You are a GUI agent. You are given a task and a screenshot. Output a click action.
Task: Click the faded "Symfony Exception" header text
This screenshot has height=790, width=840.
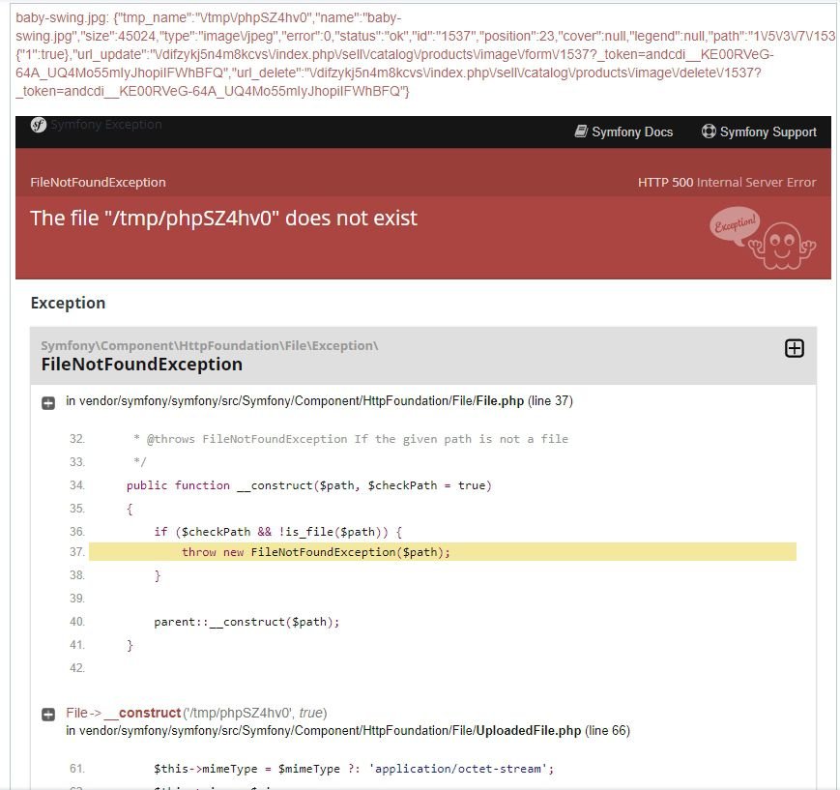106,125
